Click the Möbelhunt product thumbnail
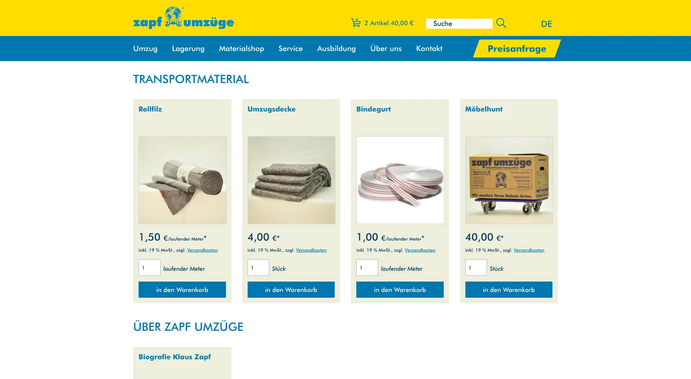Screen dimensions: 691x379 [509, 180]
